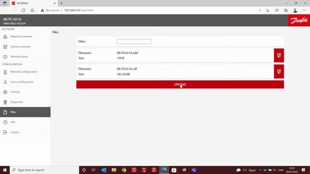This screenshot has height=174, width=310.
Task: Click the red UPLOAD button
Action: (x=180, y=85)
